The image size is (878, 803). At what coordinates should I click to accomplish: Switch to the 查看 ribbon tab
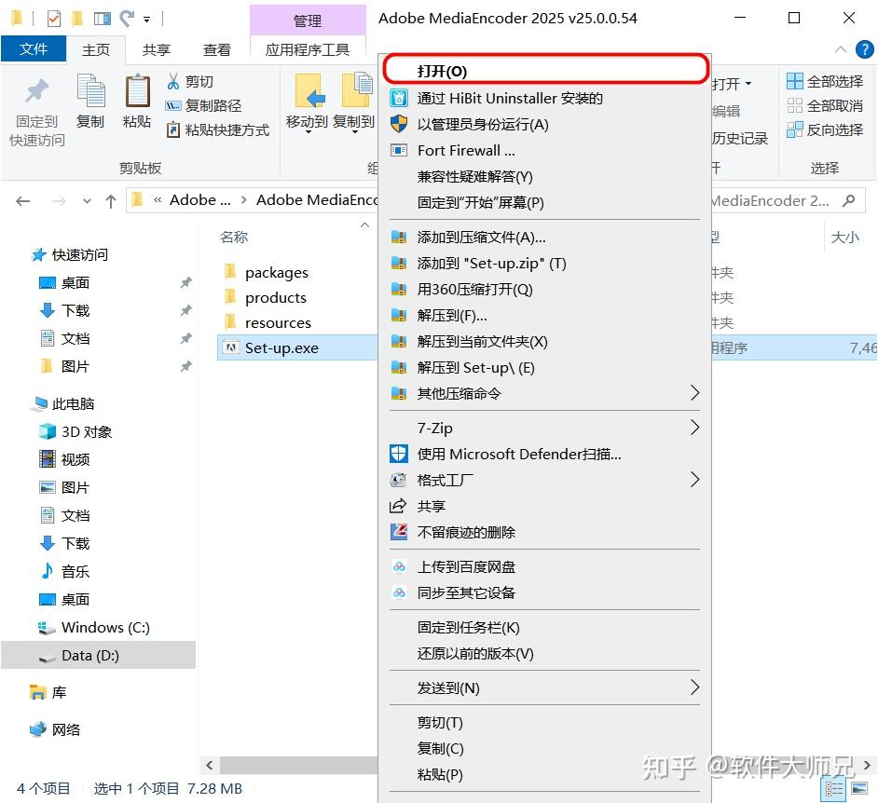(x=217, y=49)
